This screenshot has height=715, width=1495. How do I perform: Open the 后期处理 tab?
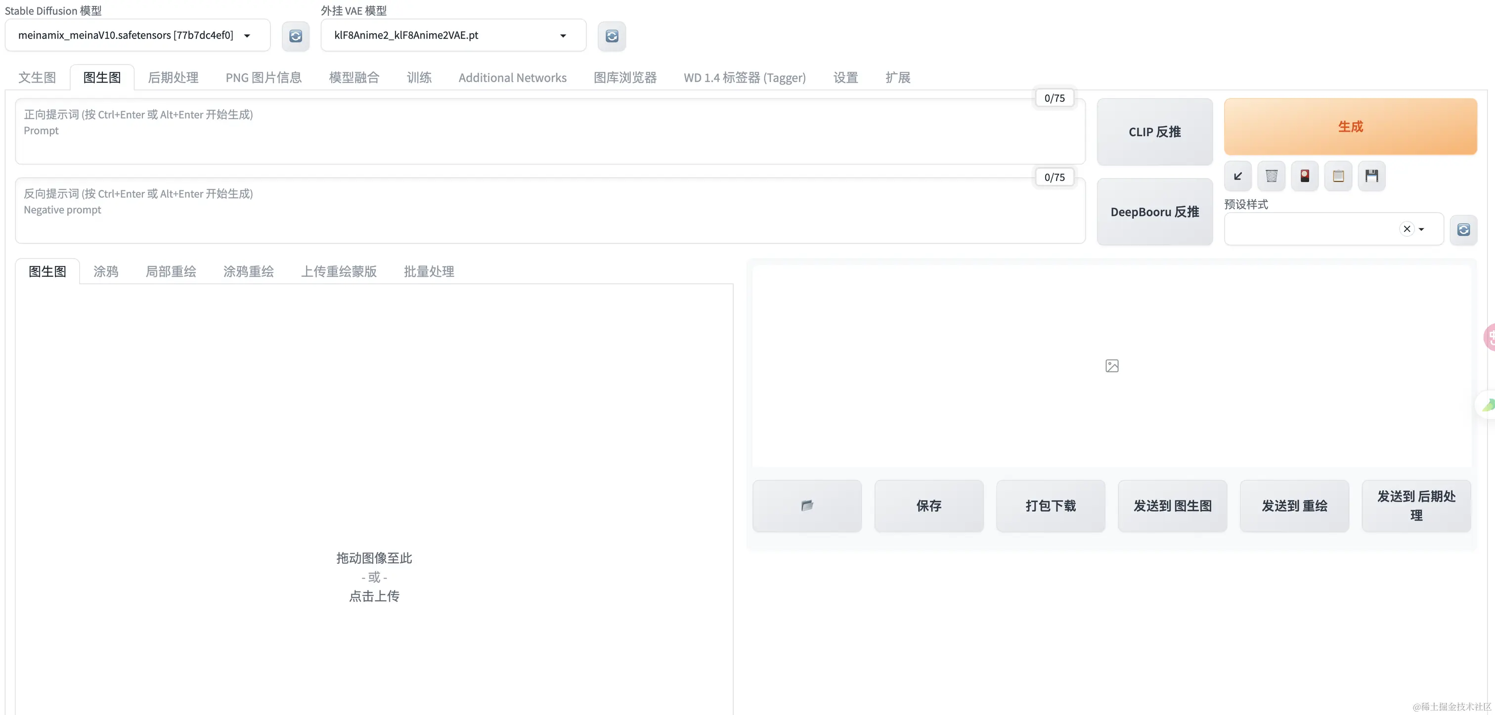coord(173,77)
